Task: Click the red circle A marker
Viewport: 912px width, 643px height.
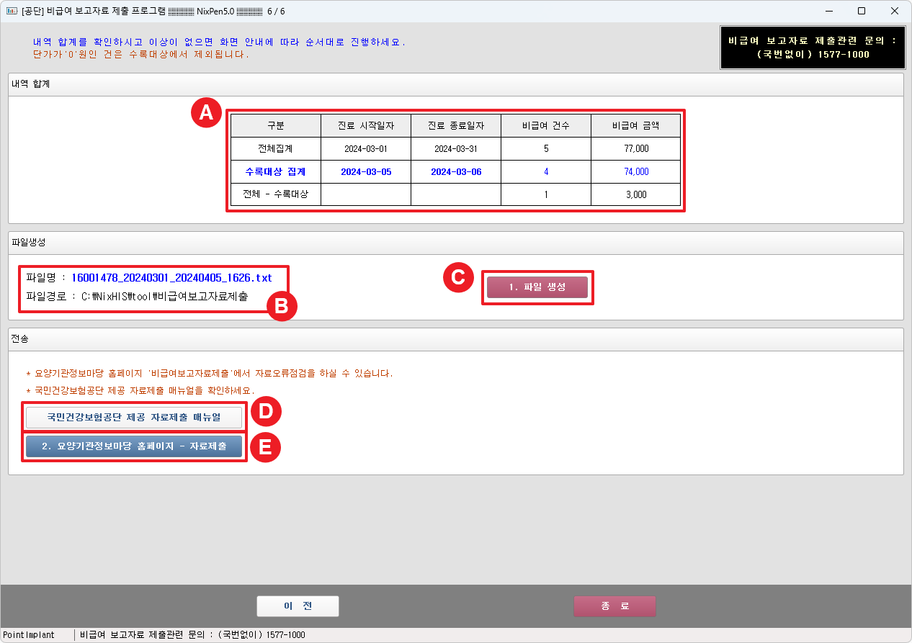Action: click(205, 114)
